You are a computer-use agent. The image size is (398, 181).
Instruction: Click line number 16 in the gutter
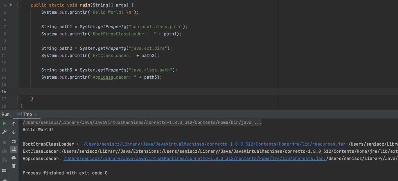click(x=4, y=91)
